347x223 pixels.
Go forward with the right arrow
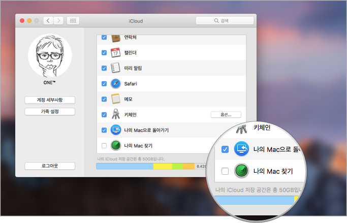(58, 21)
